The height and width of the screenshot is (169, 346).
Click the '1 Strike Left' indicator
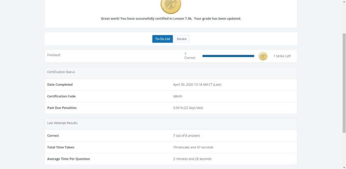tap(282, 56)
